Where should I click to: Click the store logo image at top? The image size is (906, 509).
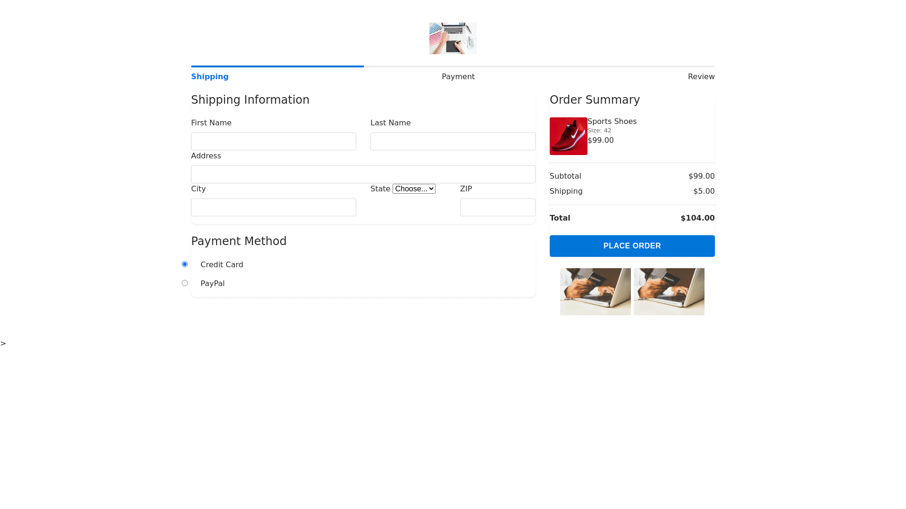pyautogui.click(x=453, y=38)
